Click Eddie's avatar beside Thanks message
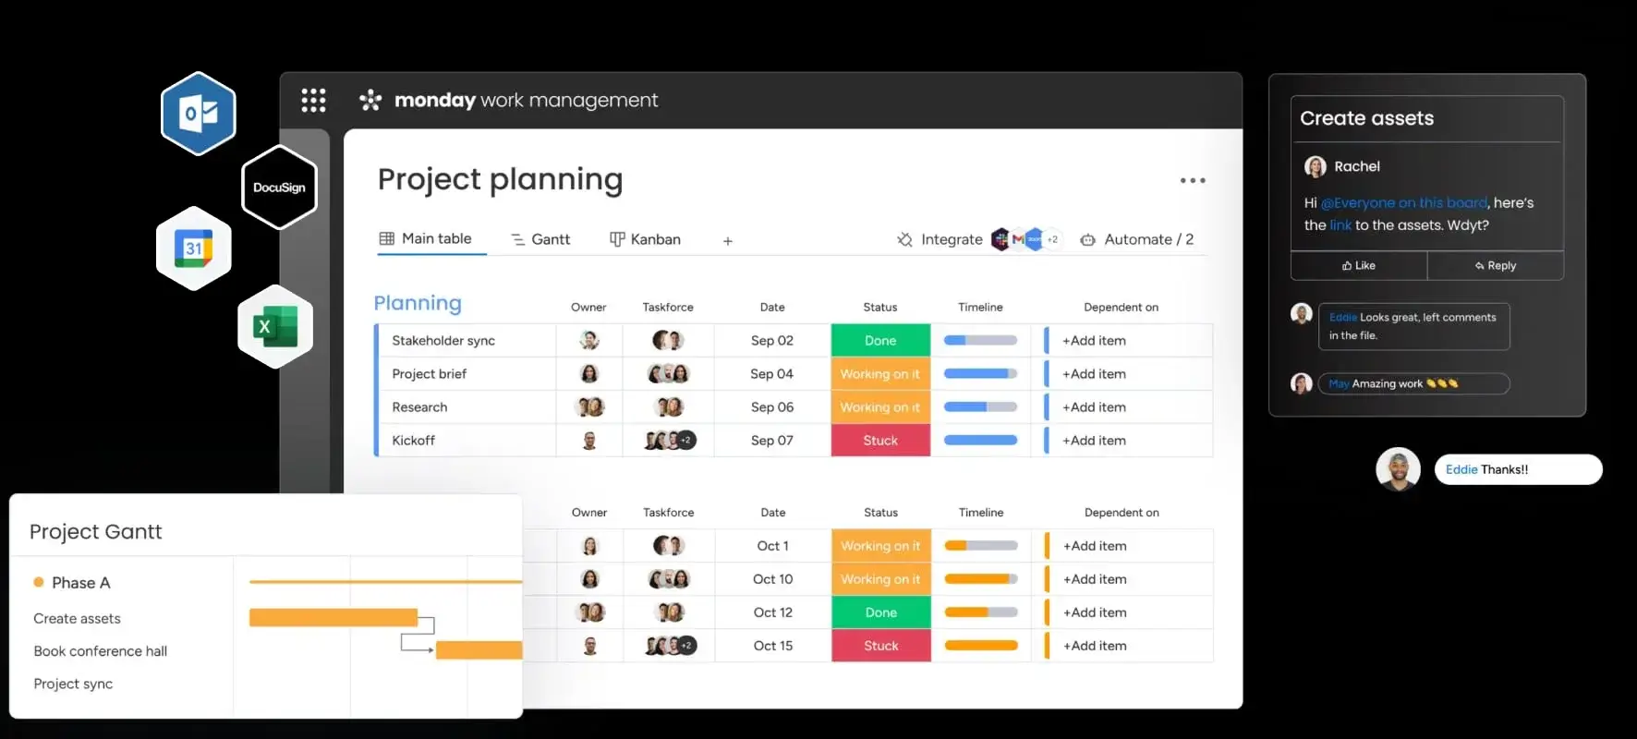Image resolution: width=1637 pixels, height=739 pixels. [1398, 469]
